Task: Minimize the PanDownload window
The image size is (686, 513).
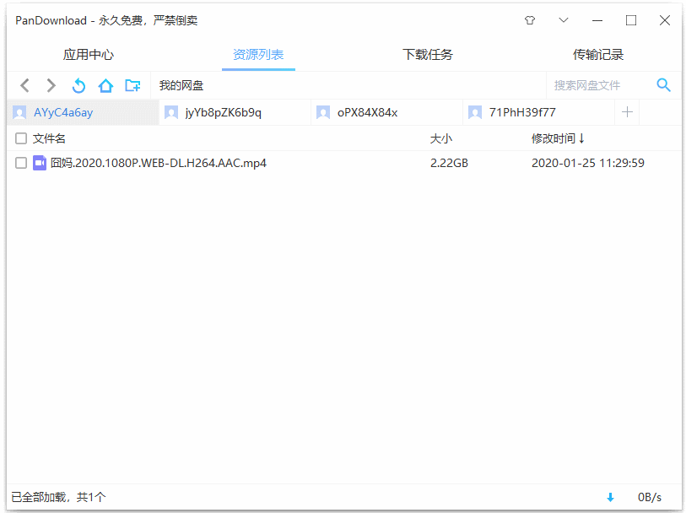Action: pos(597,20)
